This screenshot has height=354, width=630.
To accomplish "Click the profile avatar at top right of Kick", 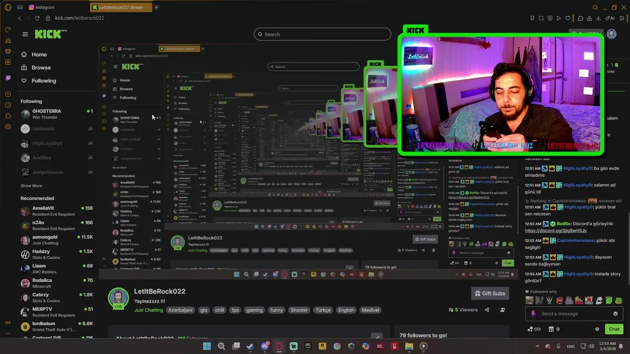I will coord(611,34).
